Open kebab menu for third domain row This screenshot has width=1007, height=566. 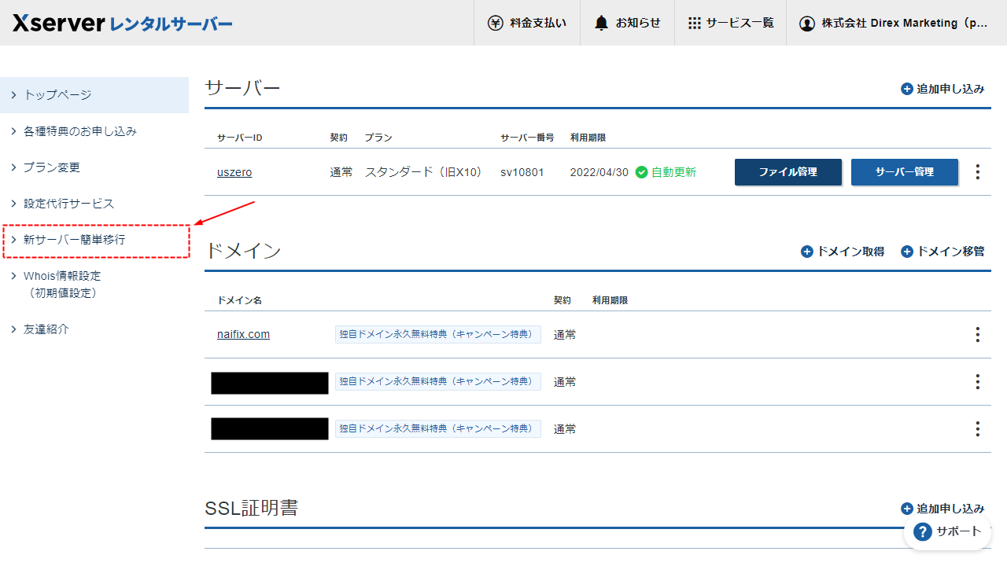[x=978, y=429]
